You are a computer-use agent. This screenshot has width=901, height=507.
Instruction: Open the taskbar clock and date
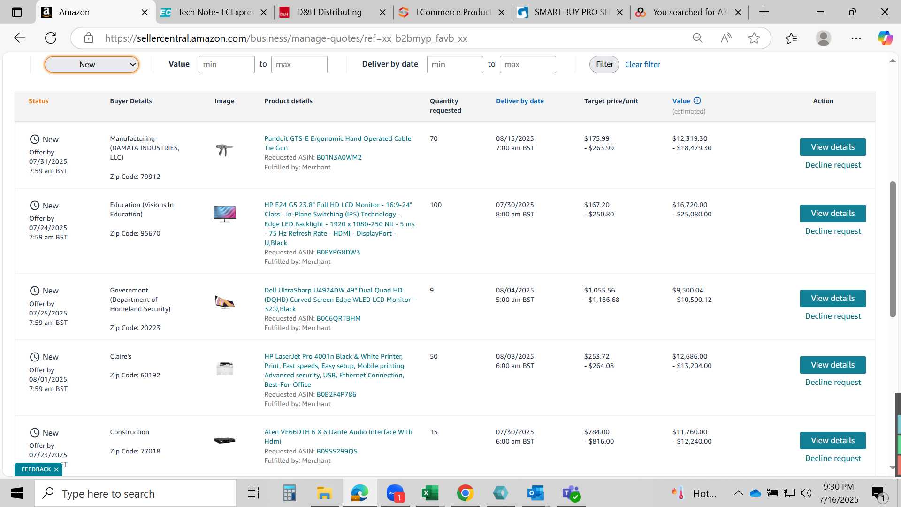pos(839,493)
